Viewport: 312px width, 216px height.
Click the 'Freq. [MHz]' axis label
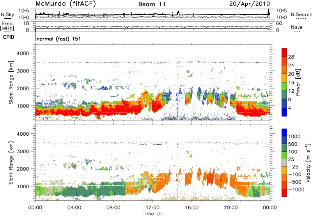click(7, 26)
